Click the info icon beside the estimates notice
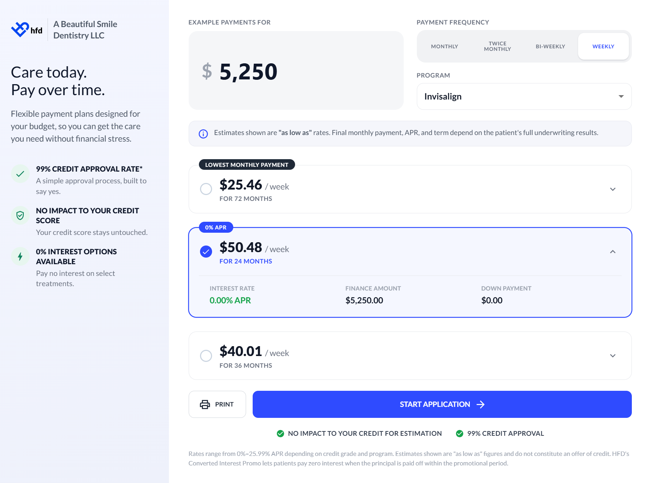645x483 pixels. tap(203, 134)
